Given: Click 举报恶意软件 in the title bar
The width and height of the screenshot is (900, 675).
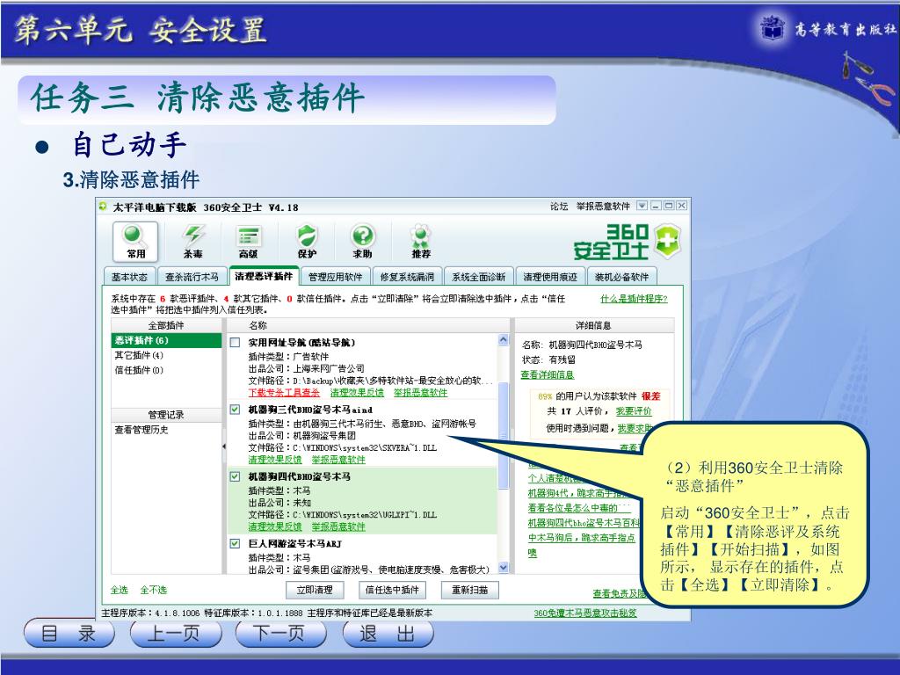Looking at the screenshot, I should [603, 206].
